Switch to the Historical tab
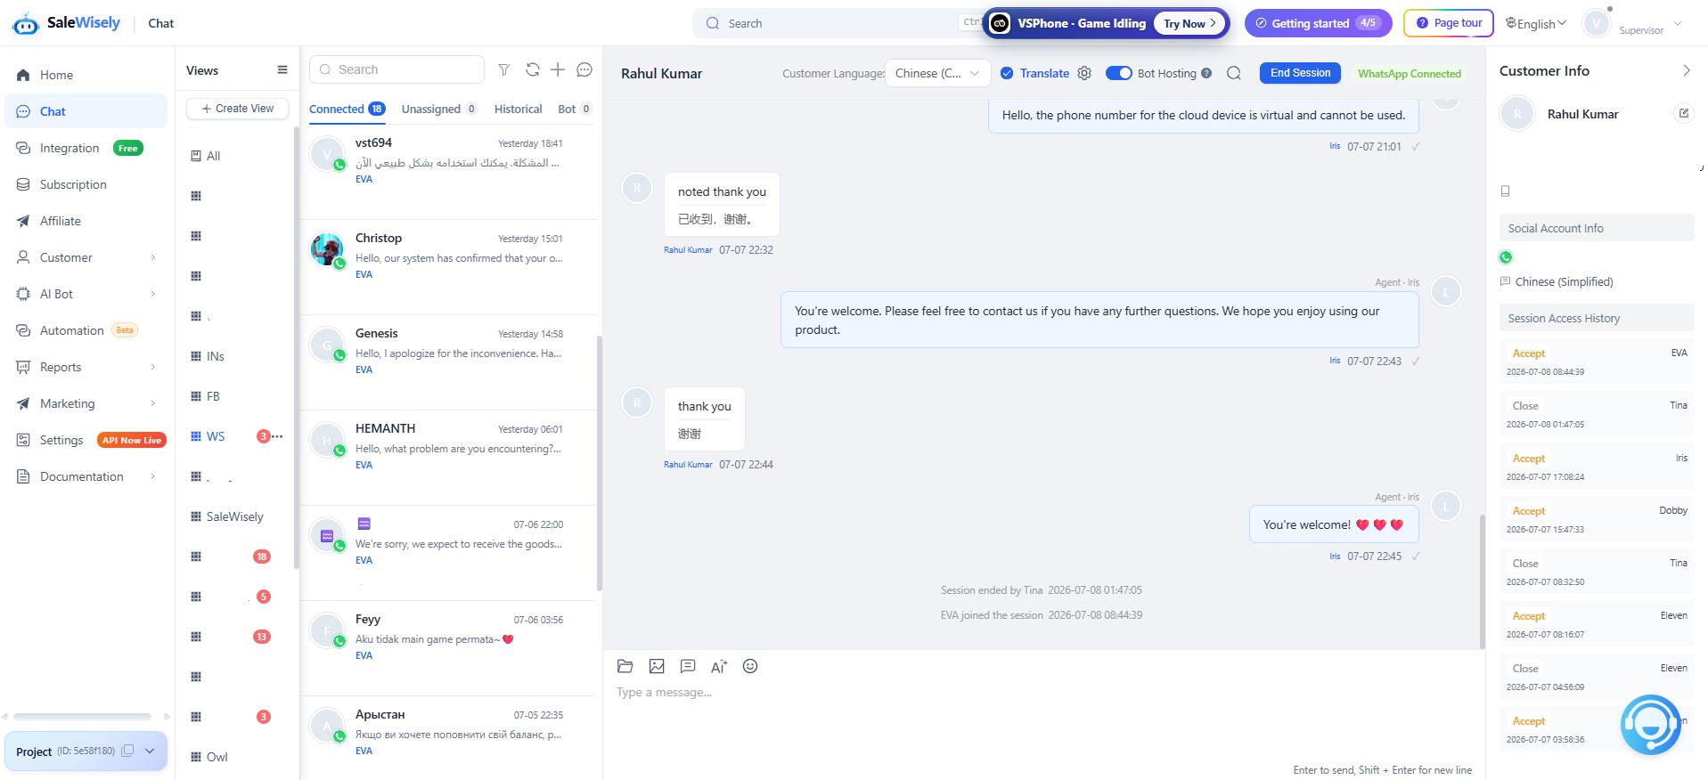Viewport: 1708px width, 780px height. click(518, 109)
